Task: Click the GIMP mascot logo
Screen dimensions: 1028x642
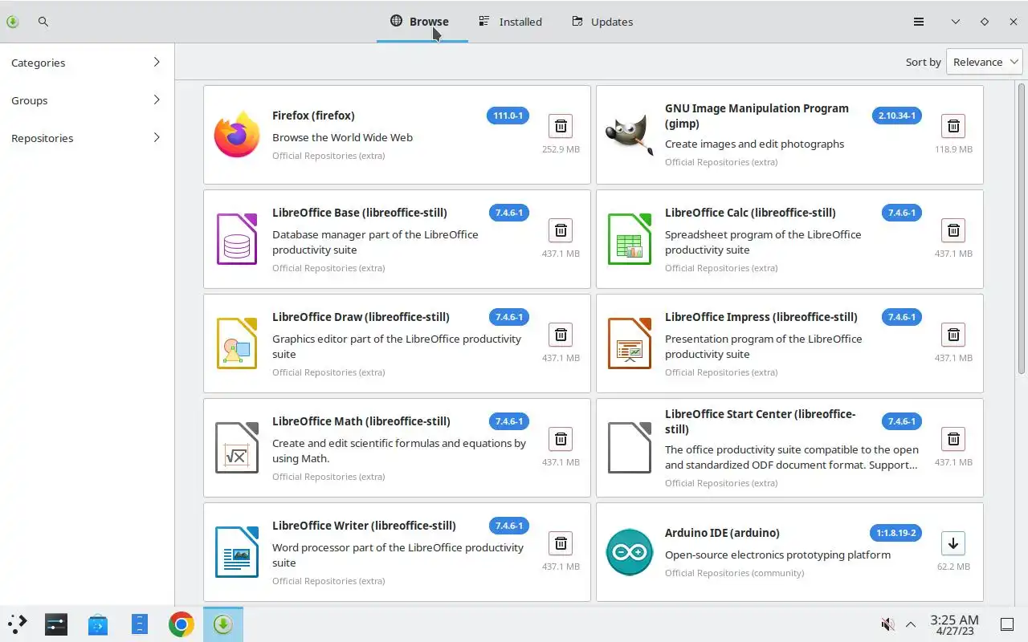Action: (x=629, y=135)
